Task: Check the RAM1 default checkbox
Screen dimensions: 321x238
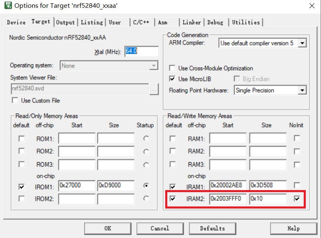Action: 173,138
